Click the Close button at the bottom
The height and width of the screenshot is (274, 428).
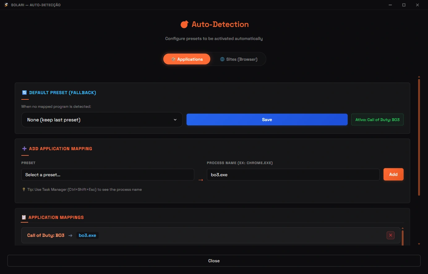(214, 261)
